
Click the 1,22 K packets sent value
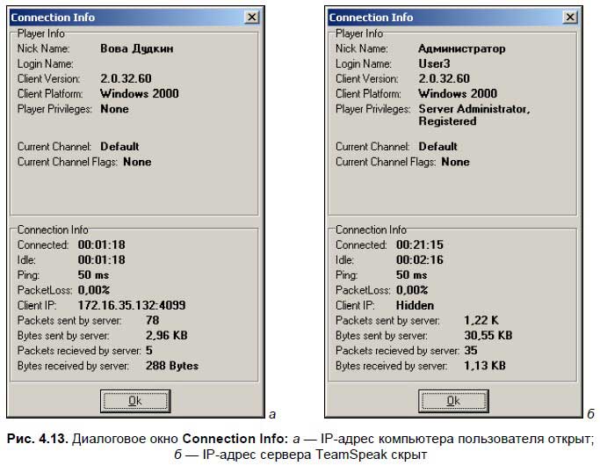480,320
